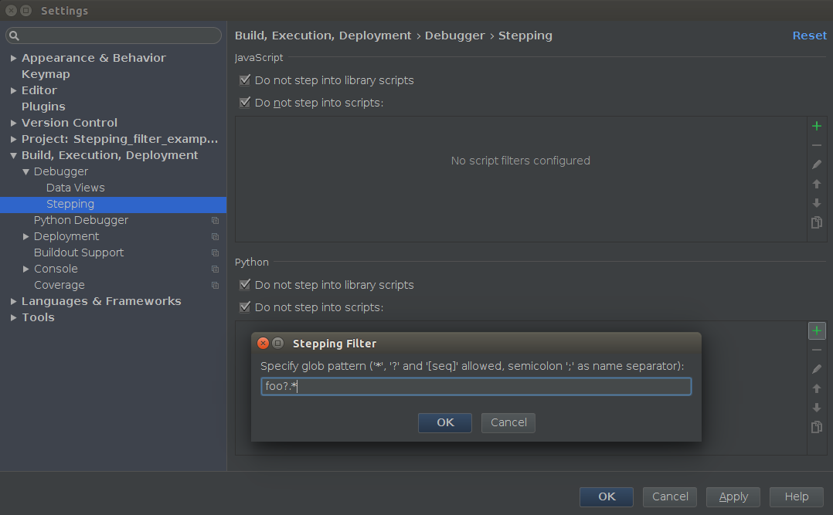Click the project-level icon beside Coverage
Viewport: 833px width, 515px height.
click(x=215, y=285)
